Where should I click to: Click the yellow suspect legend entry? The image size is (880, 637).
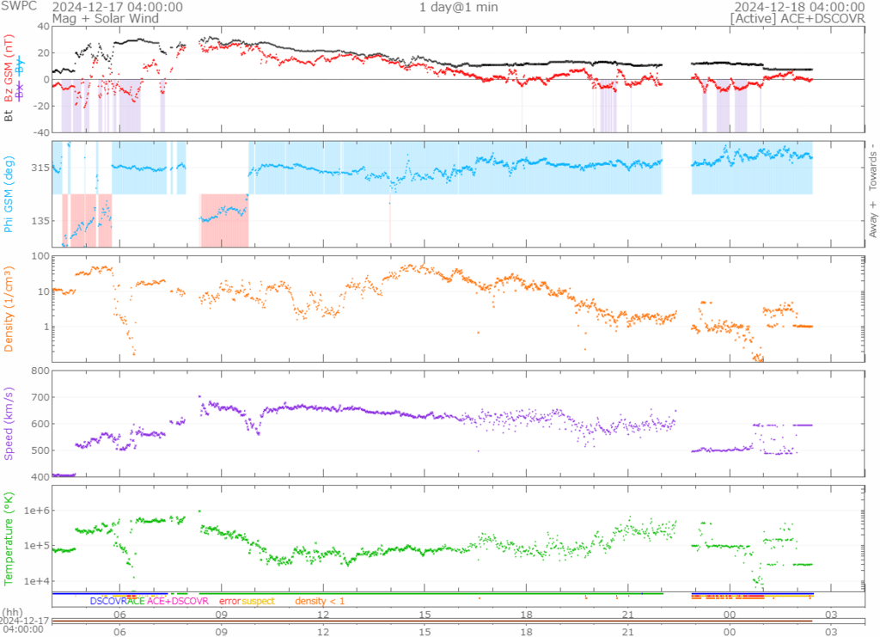point(258,601)
